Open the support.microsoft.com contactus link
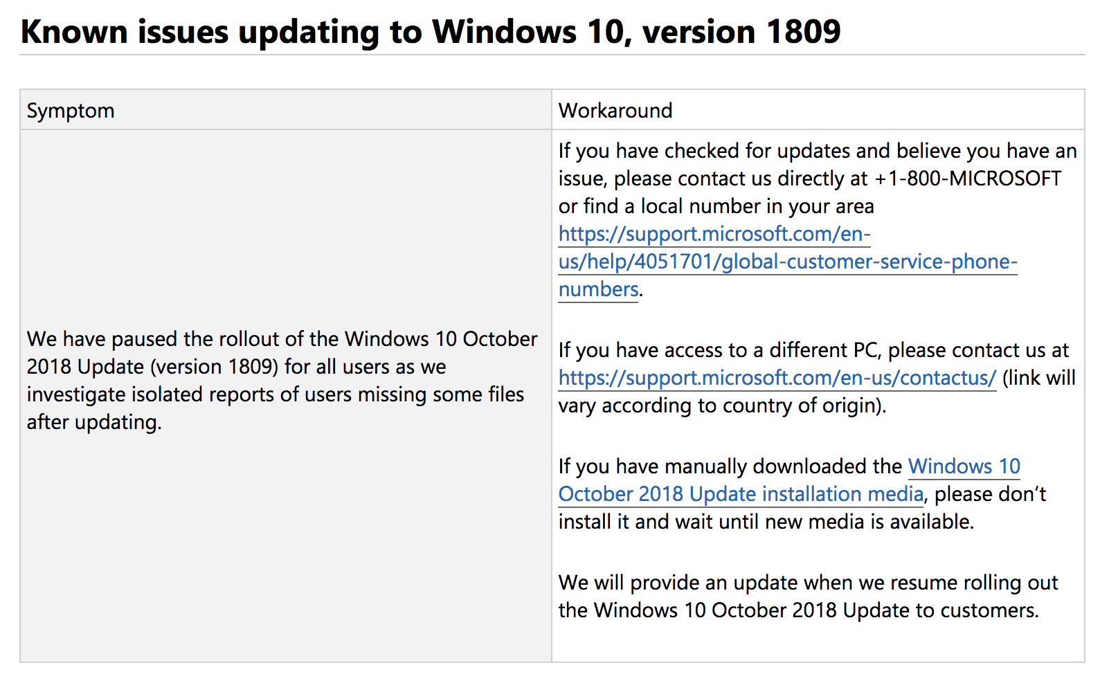The height and width of the screenshot is (692, 1109). (777, 378)
